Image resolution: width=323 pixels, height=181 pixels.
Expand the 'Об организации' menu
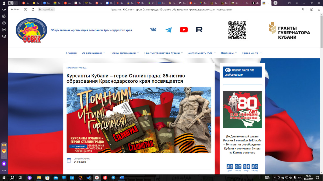coord(93,53)
